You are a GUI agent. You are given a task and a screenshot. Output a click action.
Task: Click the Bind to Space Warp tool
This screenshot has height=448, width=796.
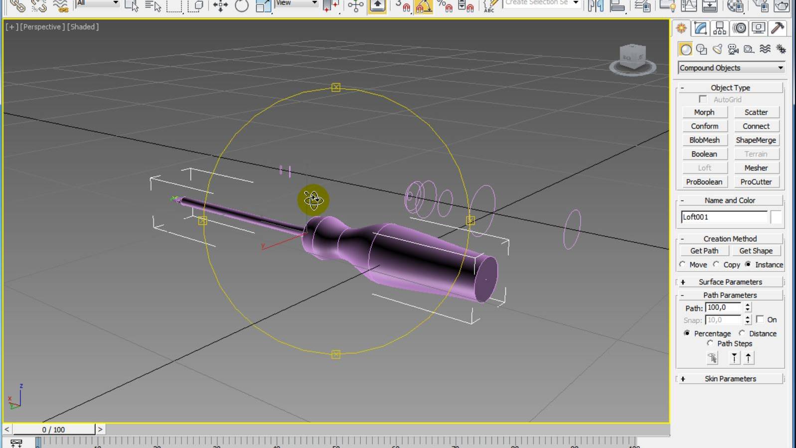(60, 5)
